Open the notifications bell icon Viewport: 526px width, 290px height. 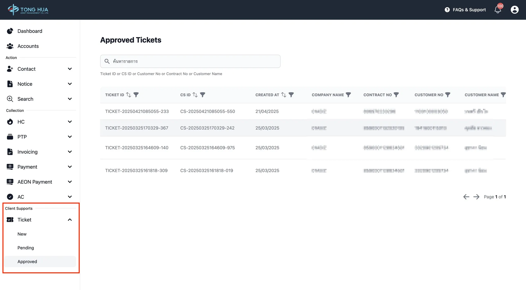[497, 10]
